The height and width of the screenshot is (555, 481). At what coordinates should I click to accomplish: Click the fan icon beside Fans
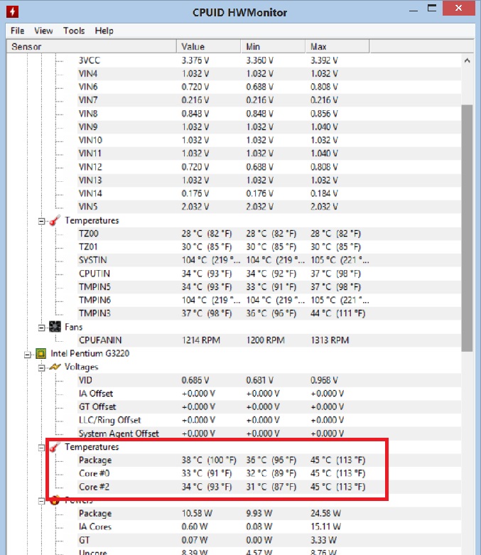(x=55, y=326)
